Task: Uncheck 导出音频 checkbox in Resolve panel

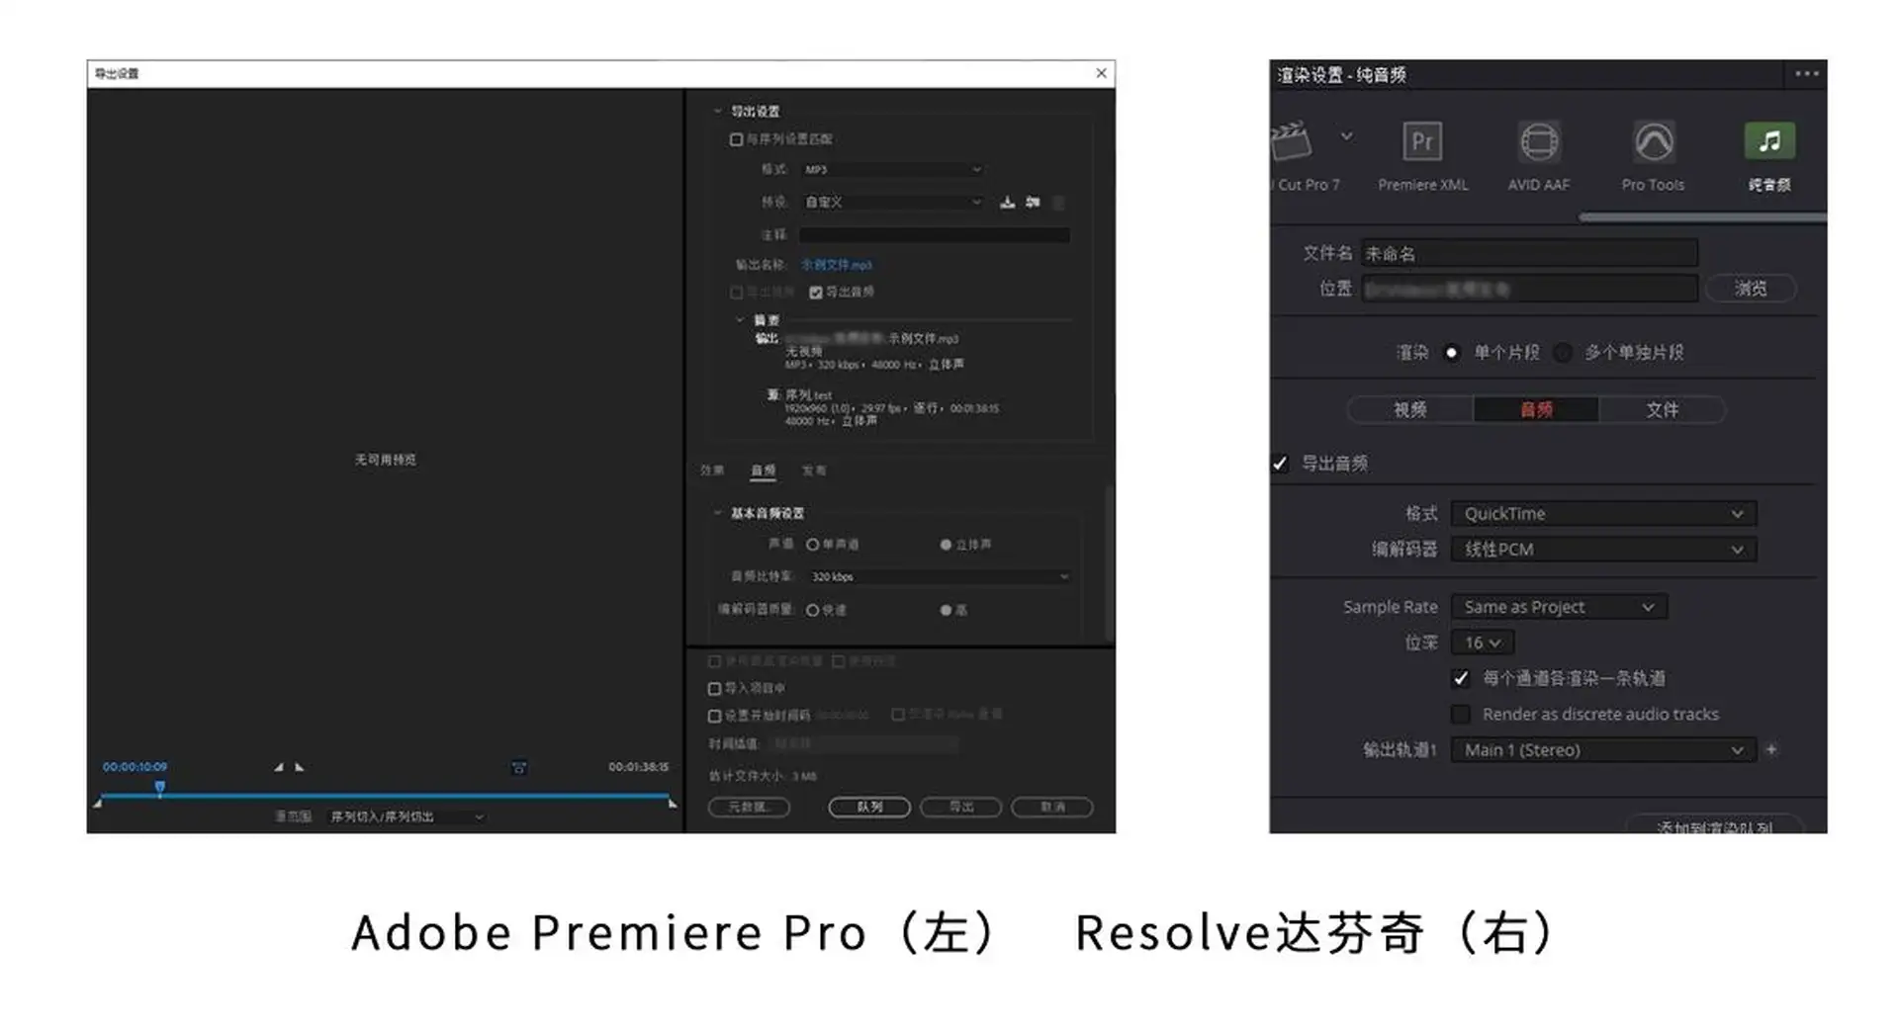Action: point(1281,463)
